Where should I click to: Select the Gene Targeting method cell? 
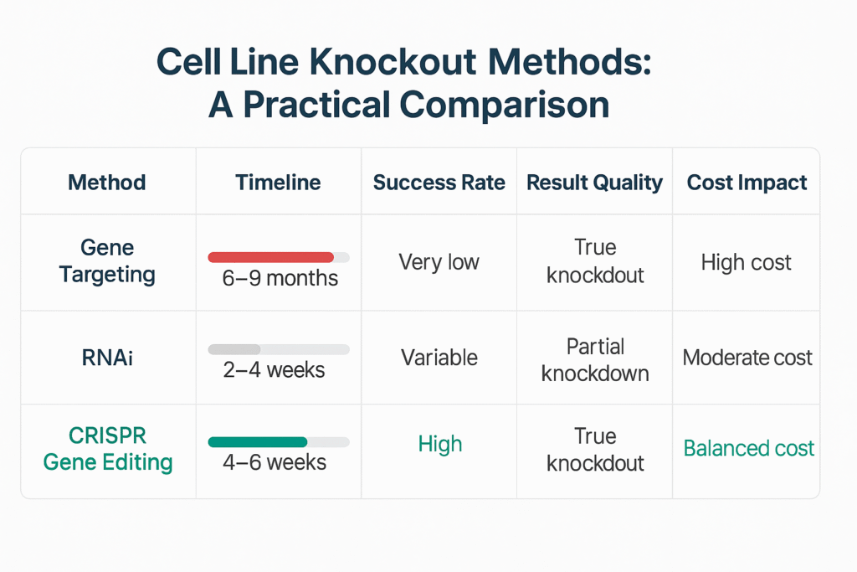(107, 261)
